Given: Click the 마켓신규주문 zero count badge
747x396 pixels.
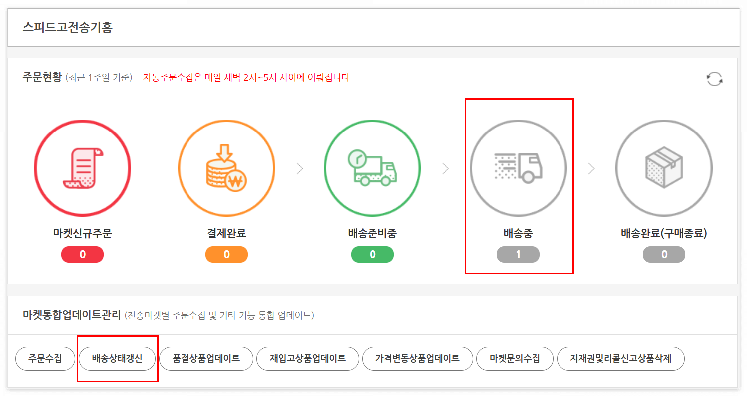Looking at the screenshot, I should click(82, 254).
